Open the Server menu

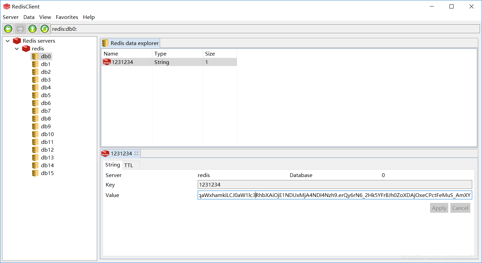11,17
